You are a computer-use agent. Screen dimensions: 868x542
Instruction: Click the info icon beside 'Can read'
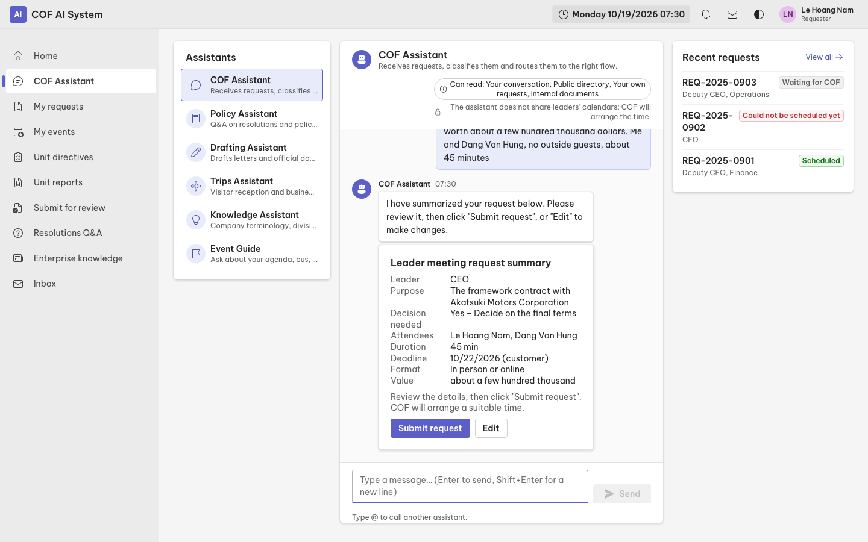coord(443,89)
